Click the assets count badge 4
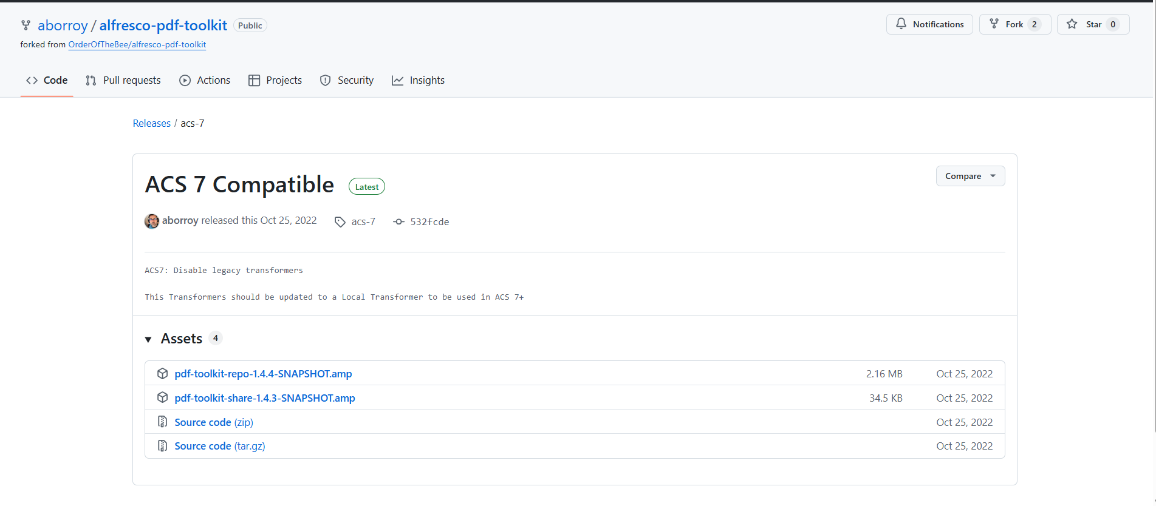This screenshot has height=506, width=1156. coord(216,338)
